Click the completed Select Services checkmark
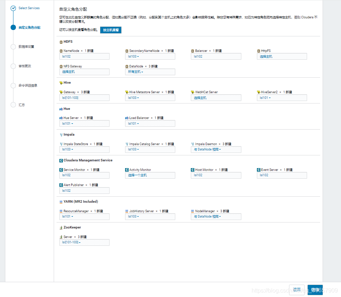341x297 pixels. tap(13, 8)
